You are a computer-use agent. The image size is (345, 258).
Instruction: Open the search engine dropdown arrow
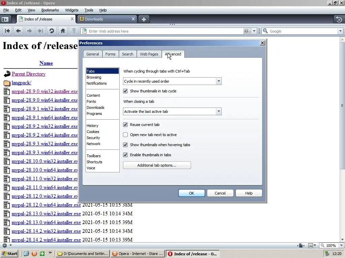tap(340, 31)
